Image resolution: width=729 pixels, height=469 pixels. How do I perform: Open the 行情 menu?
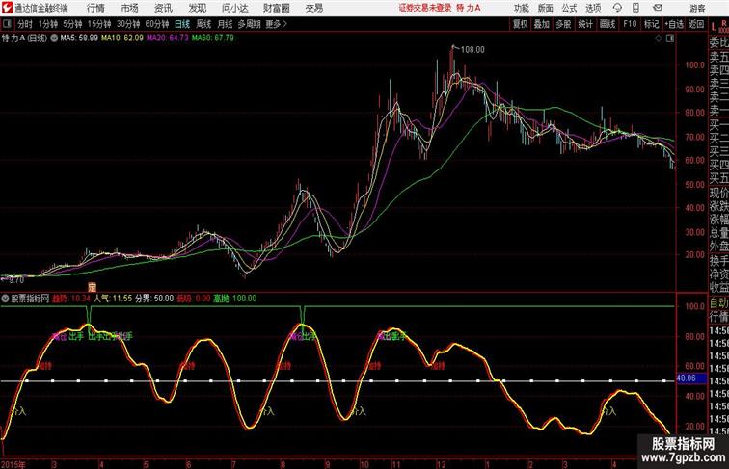(x=95, y=8)
